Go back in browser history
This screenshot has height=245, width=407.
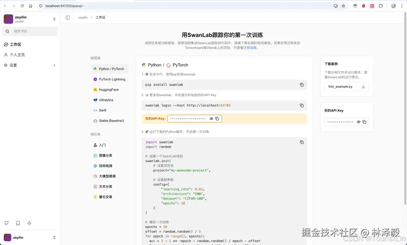(5, 6)
